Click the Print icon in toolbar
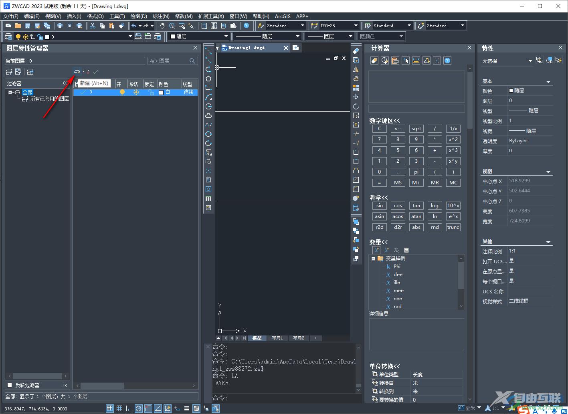 point(60,26)
